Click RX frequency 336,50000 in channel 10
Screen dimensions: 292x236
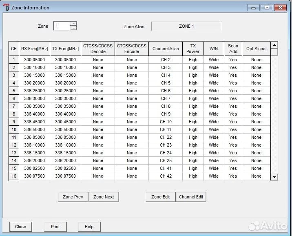click(34, 129)
